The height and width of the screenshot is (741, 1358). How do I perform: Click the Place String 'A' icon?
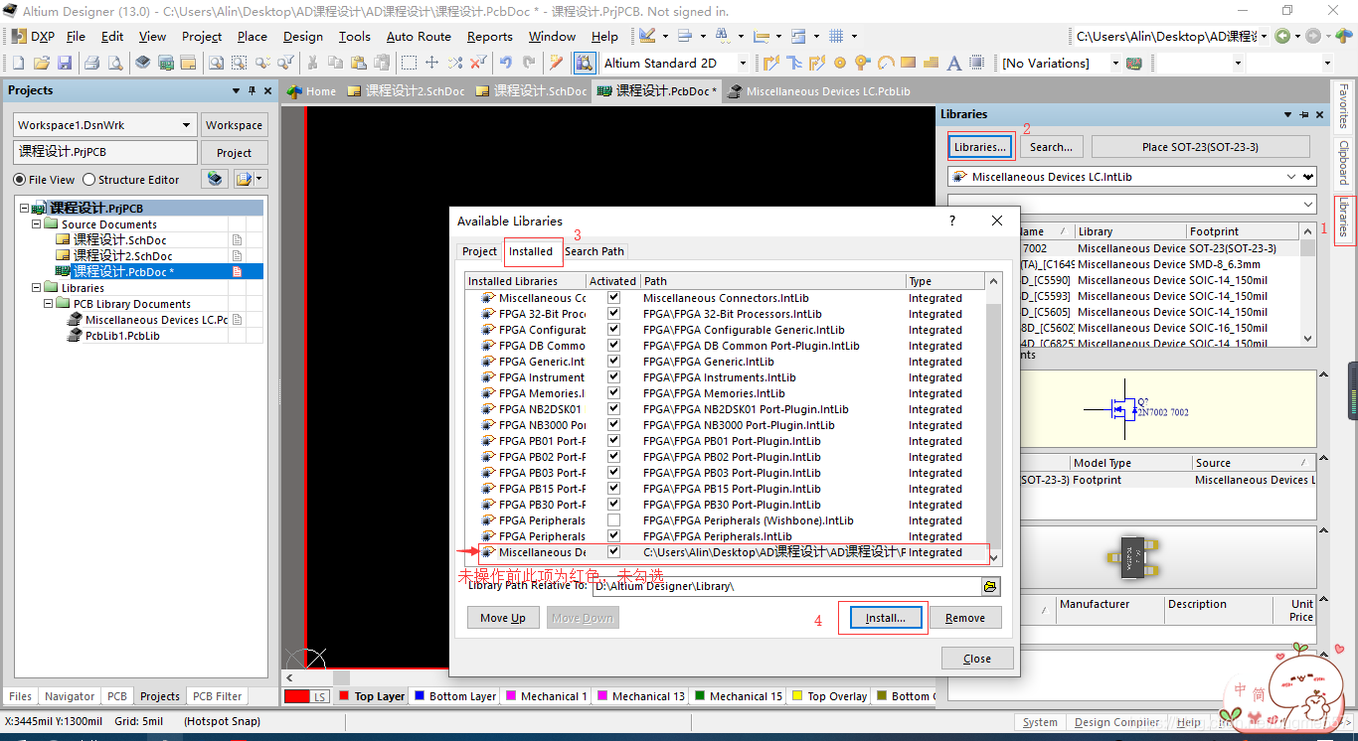[954, 63]
